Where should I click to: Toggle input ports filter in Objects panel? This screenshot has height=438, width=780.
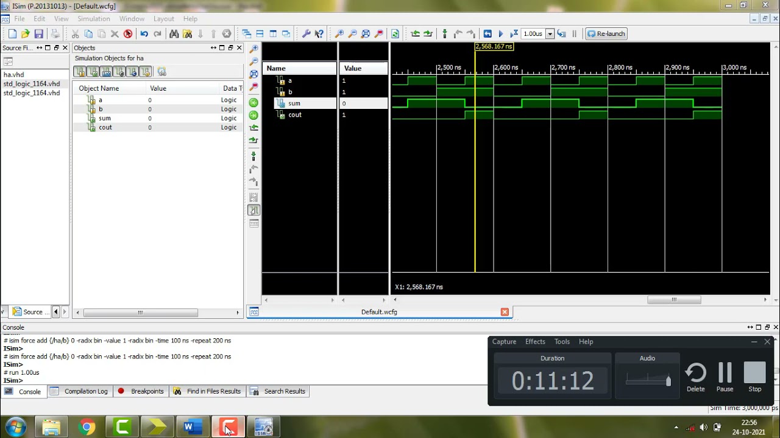coord(80,72)
